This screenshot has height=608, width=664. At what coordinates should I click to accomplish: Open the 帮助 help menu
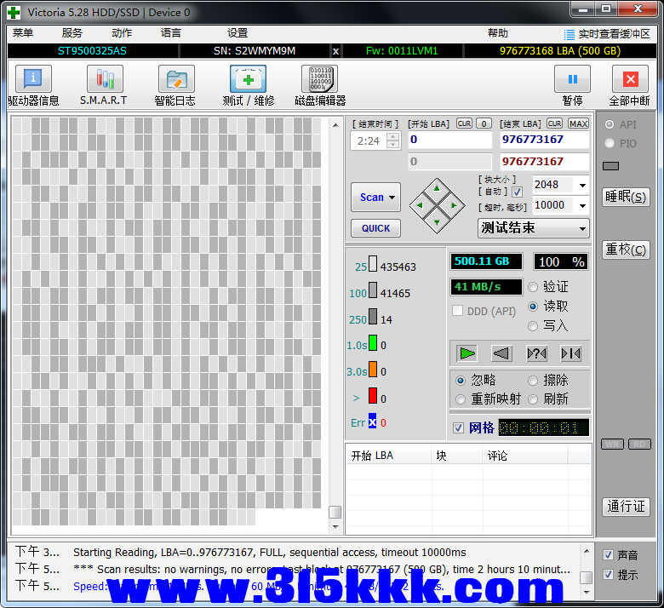[498, 33]
